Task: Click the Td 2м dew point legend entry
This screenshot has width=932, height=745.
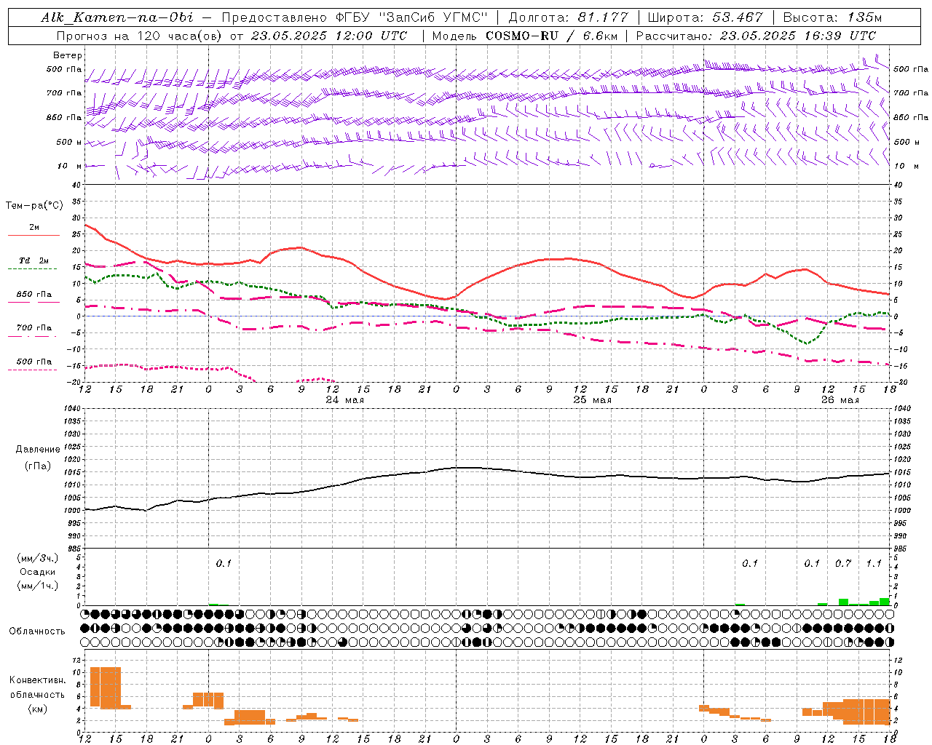Action: [33, 260]
